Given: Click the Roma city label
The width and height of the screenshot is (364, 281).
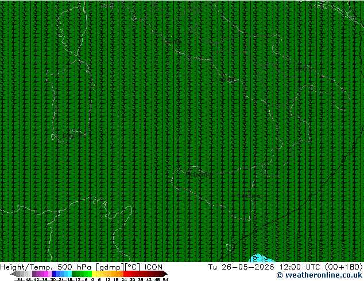Looking at the screenshot, I should [173, 41].
